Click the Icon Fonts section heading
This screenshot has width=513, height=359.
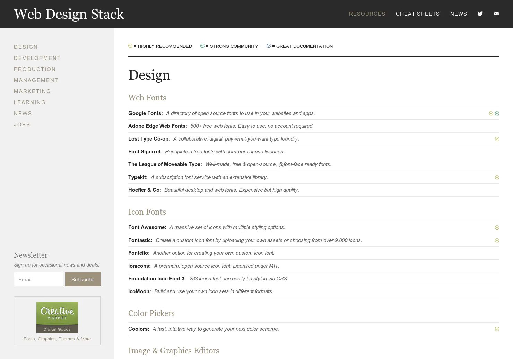[147, 212]
